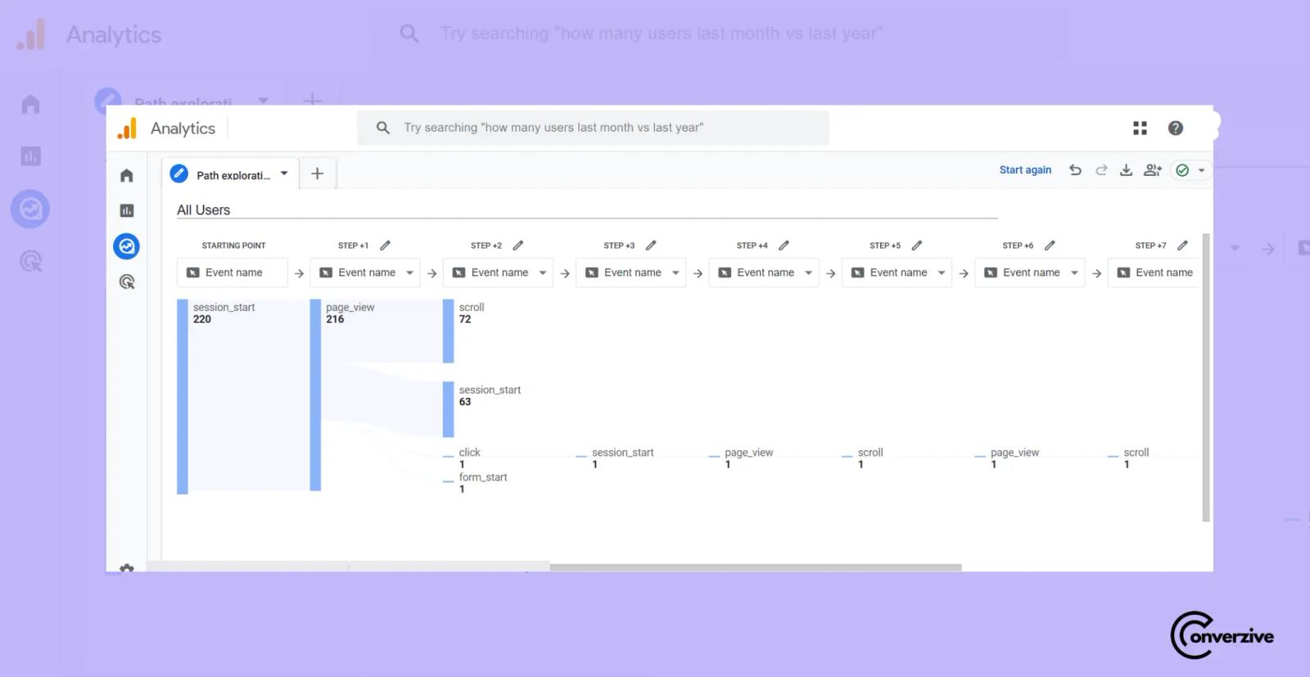The width and height of the screenshot is (1310, 677).
Task: Edit STEP +1 with pencil icon
Action: coord(386,246)
